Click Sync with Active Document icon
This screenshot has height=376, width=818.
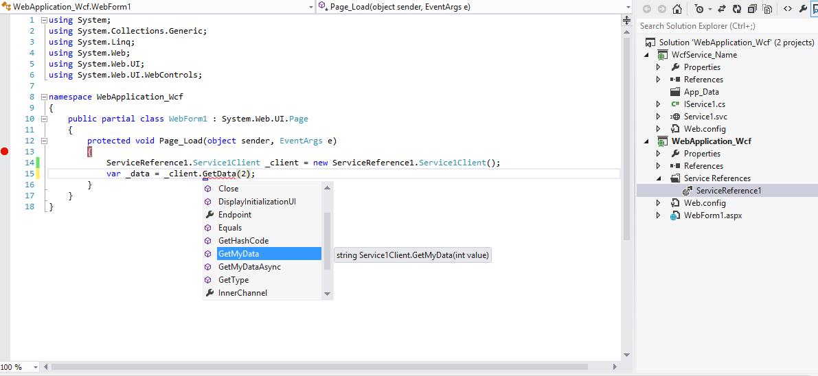point(722,9)
